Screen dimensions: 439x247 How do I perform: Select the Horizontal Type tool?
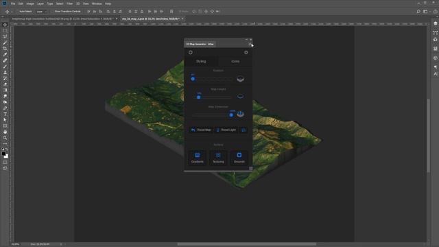click(5, 114)
